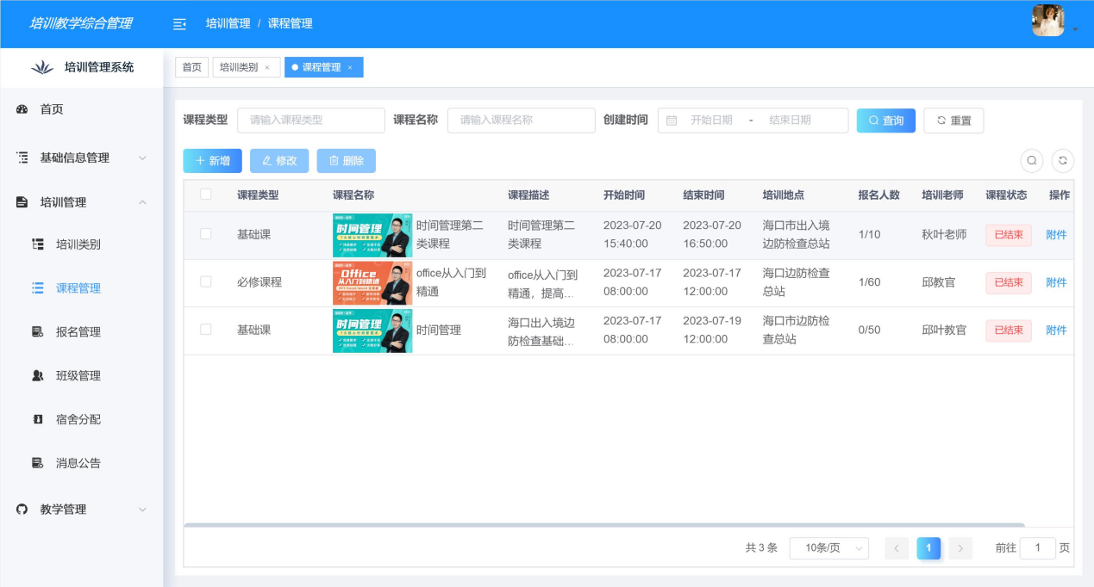Select 培训类别 in the sidebar menu
The width and height of the screenshot is (1094, 587).
coord(78,244)
